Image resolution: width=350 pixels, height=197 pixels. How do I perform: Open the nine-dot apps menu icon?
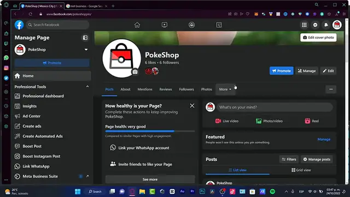pos(304,25)
